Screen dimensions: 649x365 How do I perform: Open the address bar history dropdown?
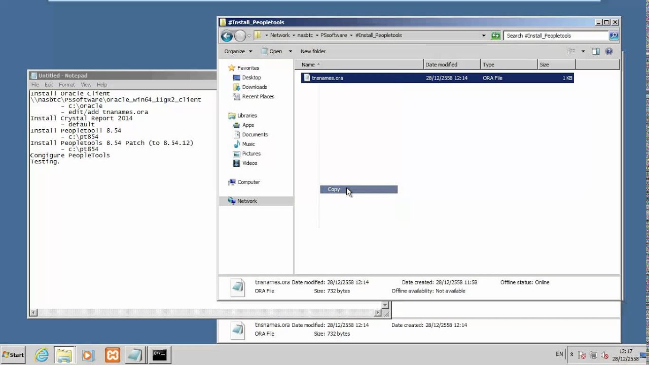[483, 35]
